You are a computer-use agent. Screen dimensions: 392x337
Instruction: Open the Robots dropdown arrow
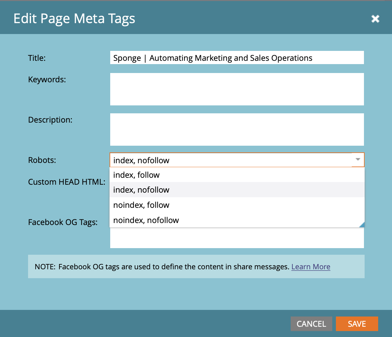358,160
